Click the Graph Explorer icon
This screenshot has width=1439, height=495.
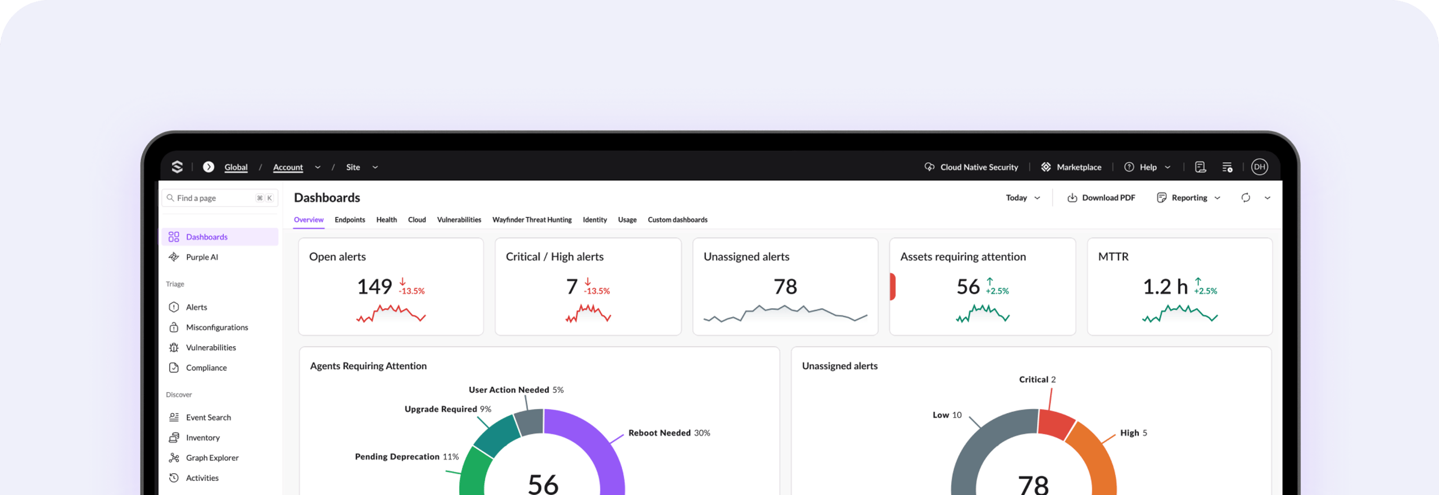[174, 457]
